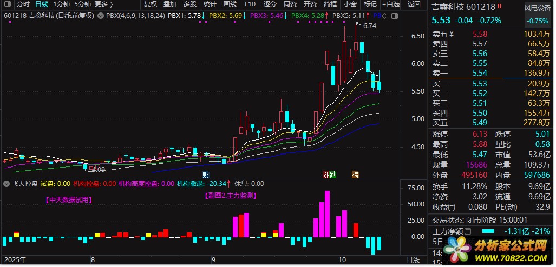Click the 财 finance marker on chart
Image resolution: width=556 pixels, height=267 pixels.
(206, 175)
